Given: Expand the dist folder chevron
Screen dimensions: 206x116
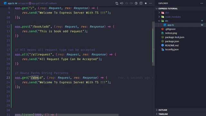Looking at the screenshot, I should tap(159, 13).
